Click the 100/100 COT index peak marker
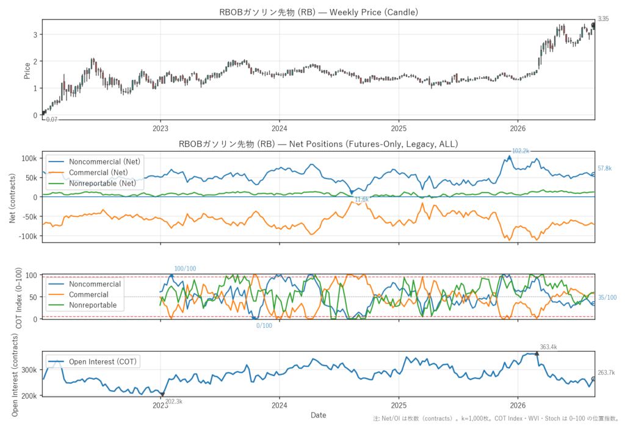This screenshot has height=426, width=625. pyautogui.click(x=172, y=275)
